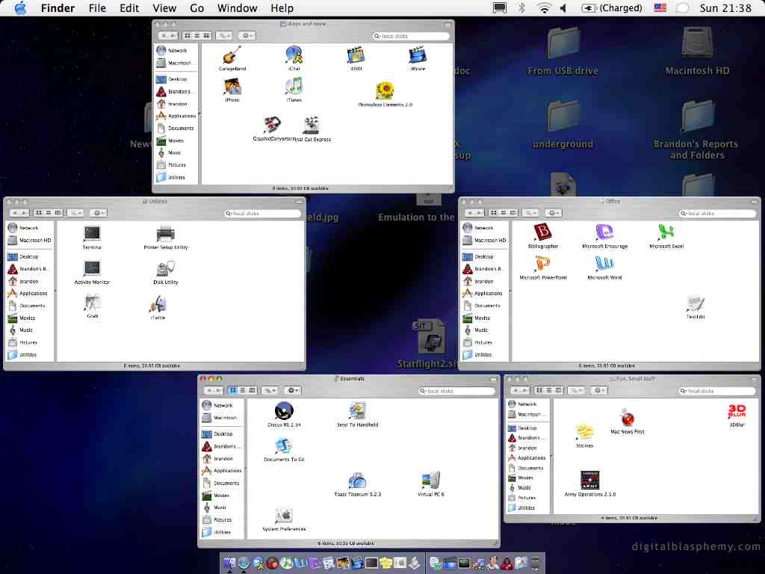
Task: Open the Edit menu
Action: [x=129, y=8]
